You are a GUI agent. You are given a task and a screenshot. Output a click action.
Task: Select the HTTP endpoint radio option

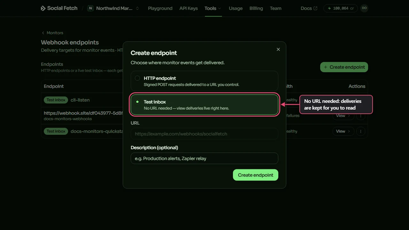coord(204,81)
